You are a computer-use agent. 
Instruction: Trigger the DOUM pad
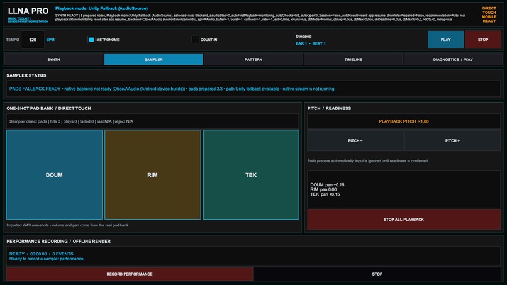click(x=54, y=175)
